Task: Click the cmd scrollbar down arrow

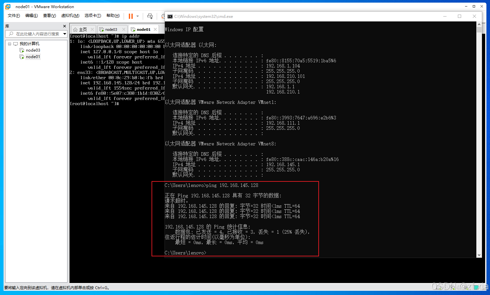Action: (x=479, y=255)
